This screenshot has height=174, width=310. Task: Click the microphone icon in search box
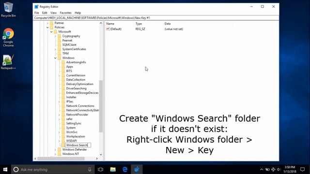click(x=90, y=170)
